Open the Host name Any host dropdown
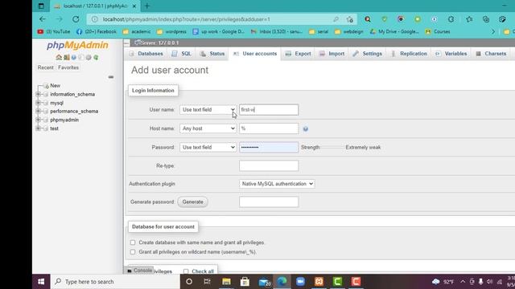 [208, 128]
